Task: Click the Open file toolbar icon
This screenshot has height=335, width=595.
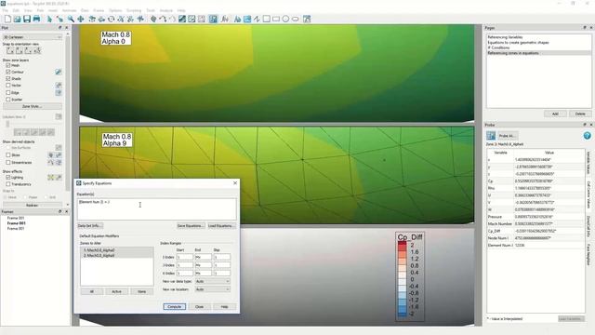Action: [17, 19]
